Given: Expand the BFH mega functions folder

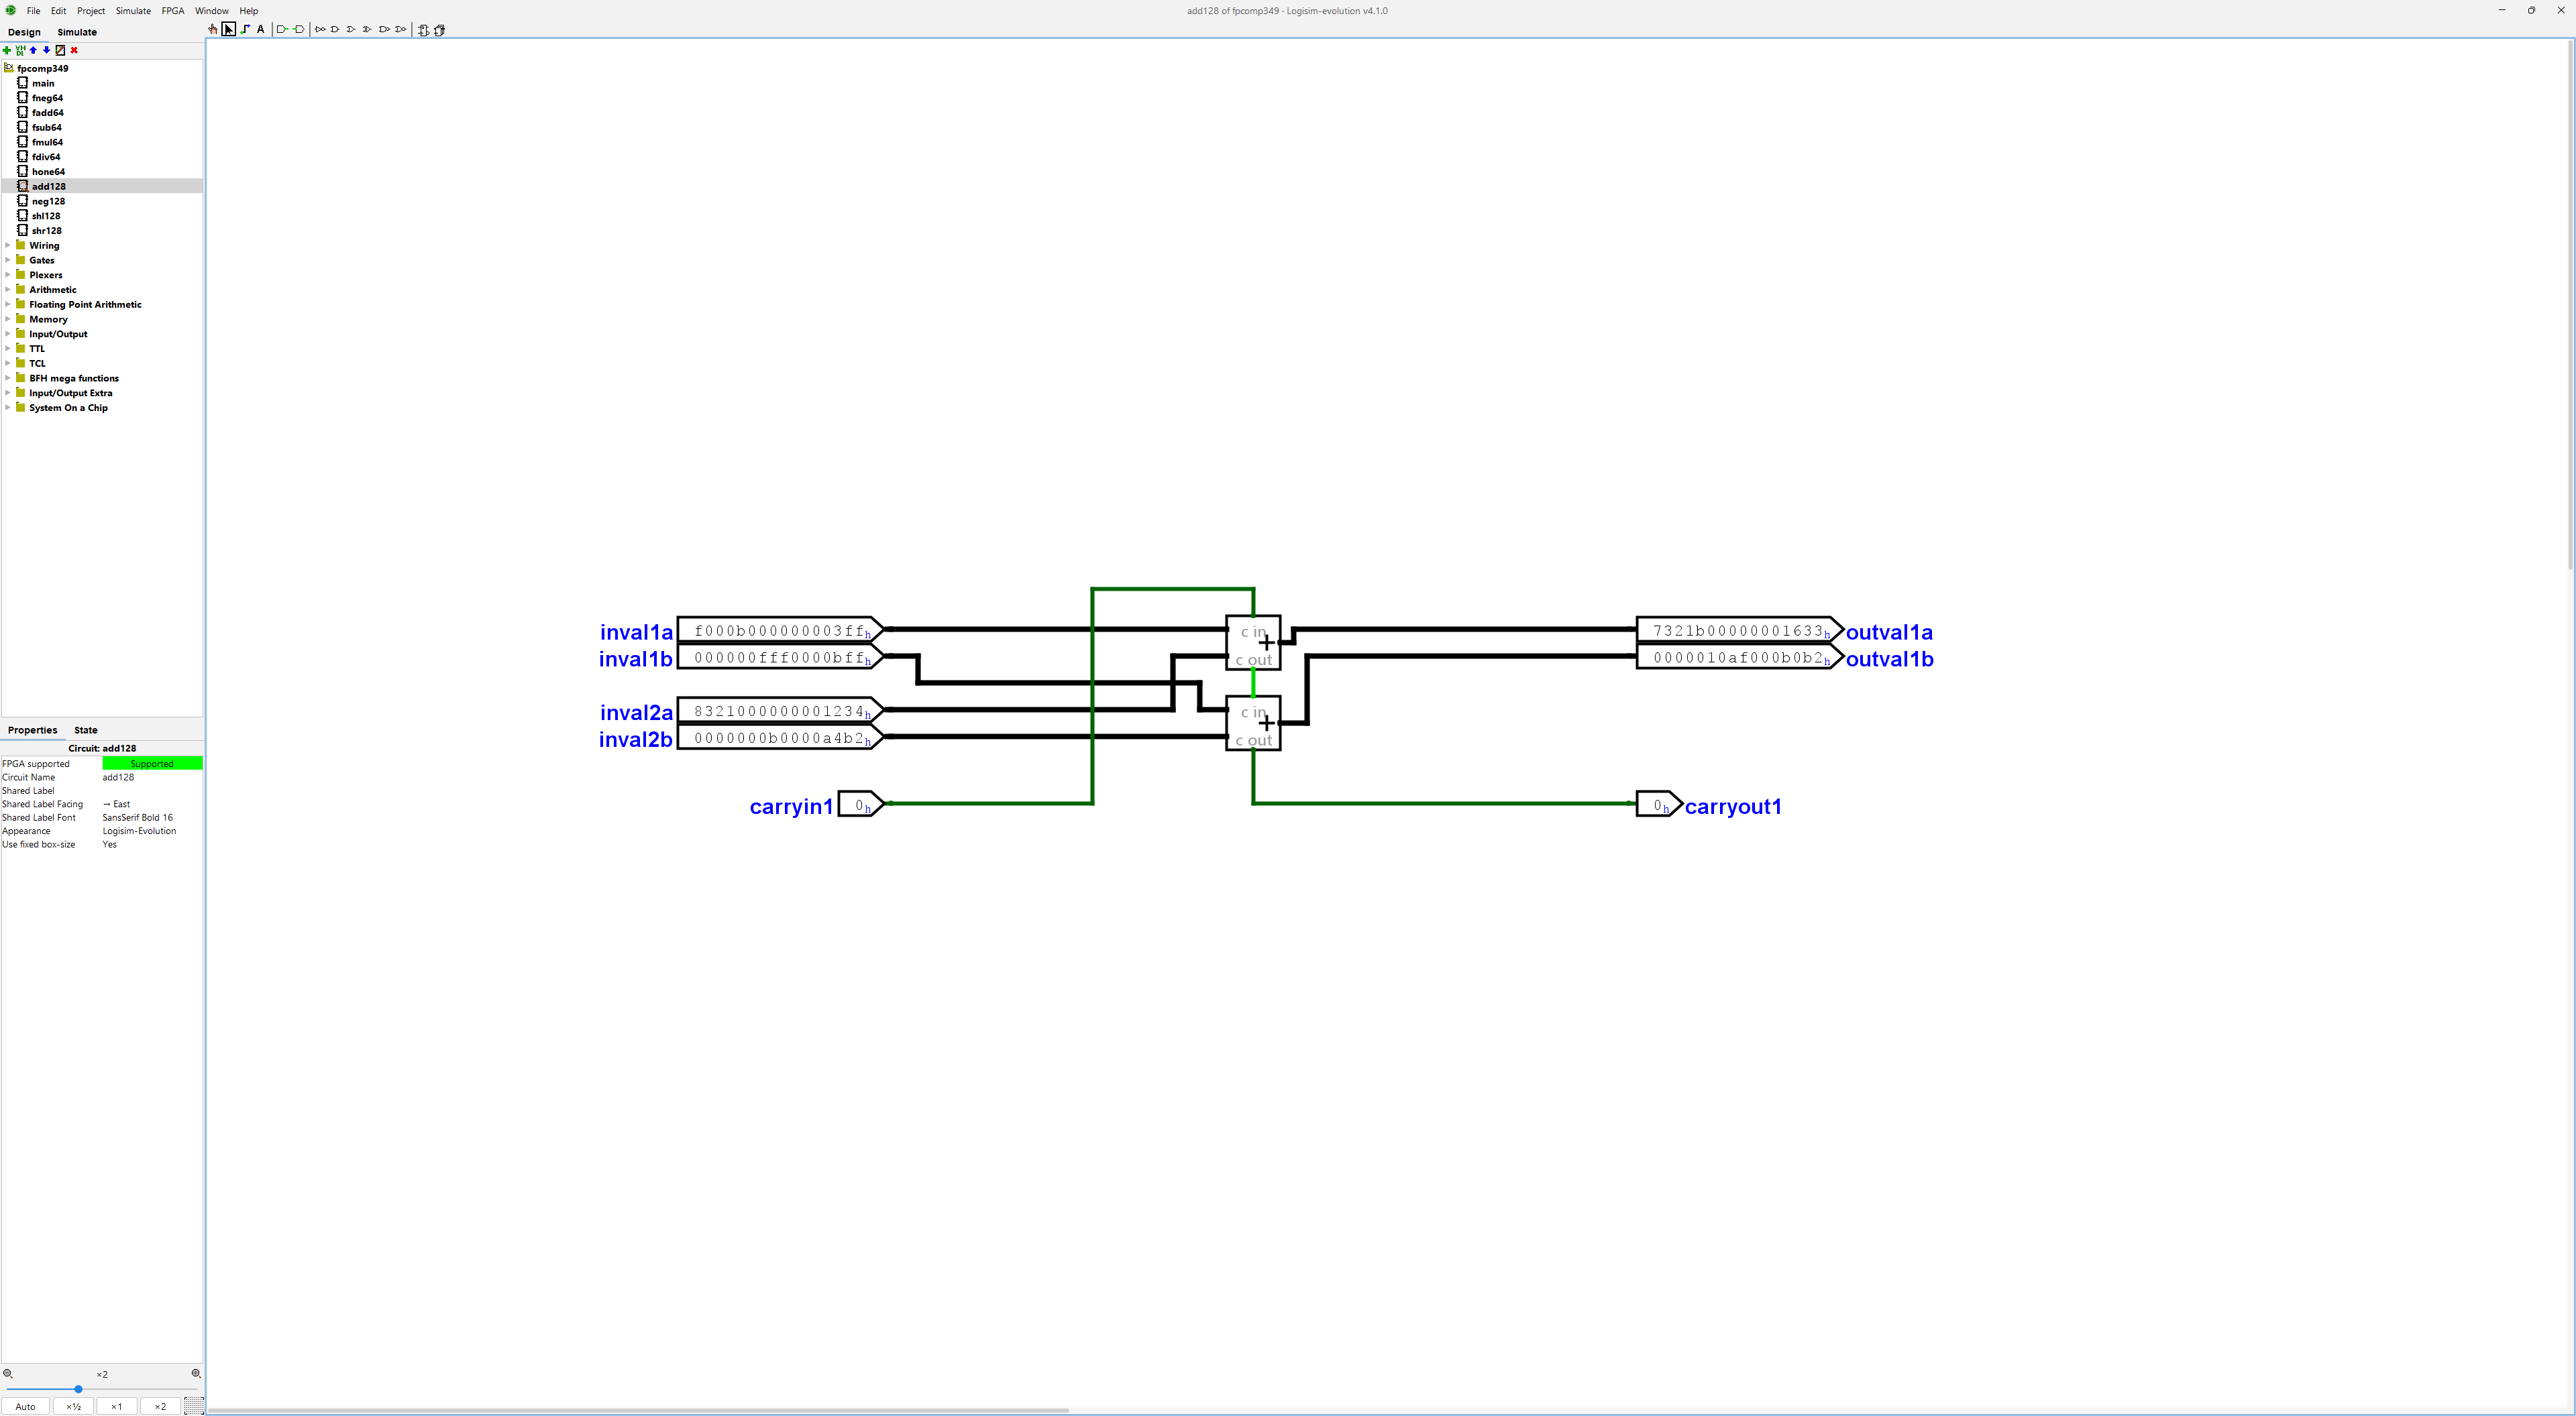Looking at the screenshot, I should (8, 377).
